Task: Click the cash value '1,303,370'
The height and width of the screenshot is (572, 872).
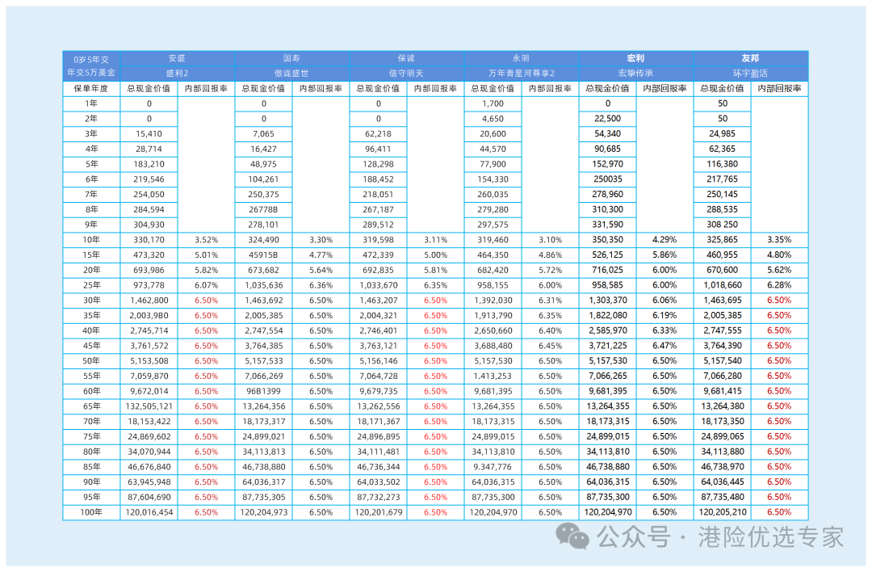Action: (607, 301)
